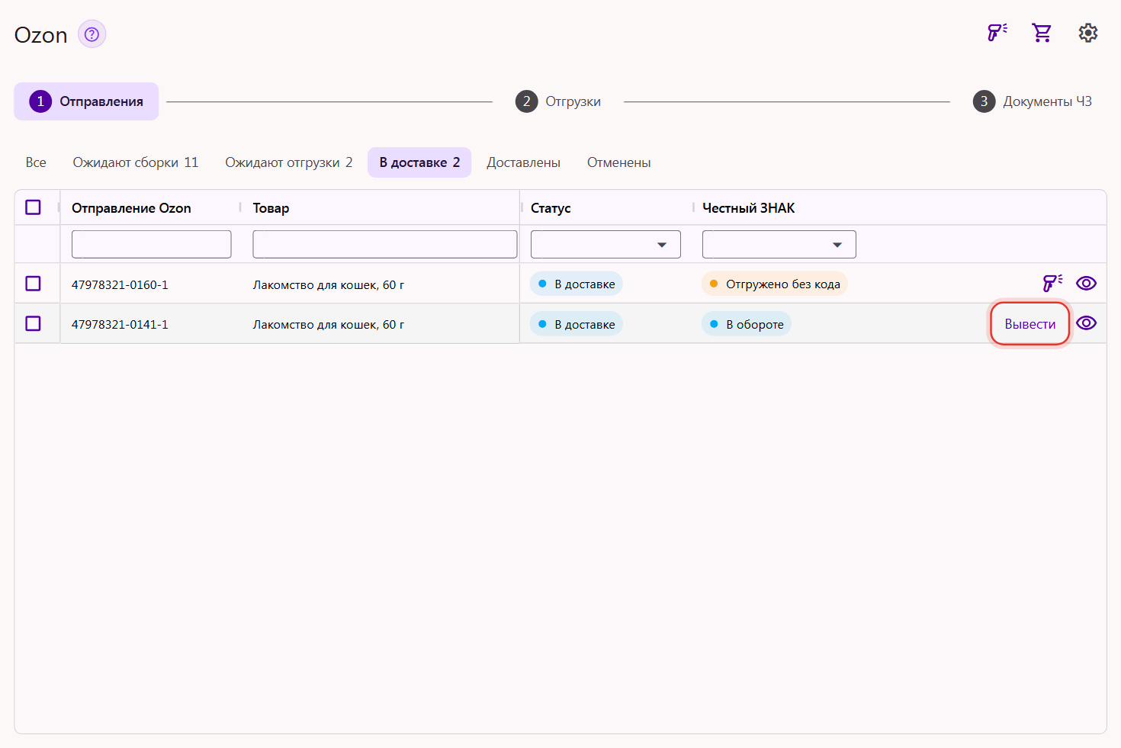Click product name in row 47978321-0141-1
This screenshot has width=1121, height=748.
(x=329, y=325)
